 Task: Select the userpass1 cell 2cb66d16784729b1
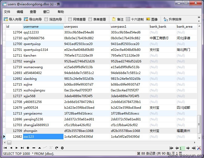(x=130, y=102)
